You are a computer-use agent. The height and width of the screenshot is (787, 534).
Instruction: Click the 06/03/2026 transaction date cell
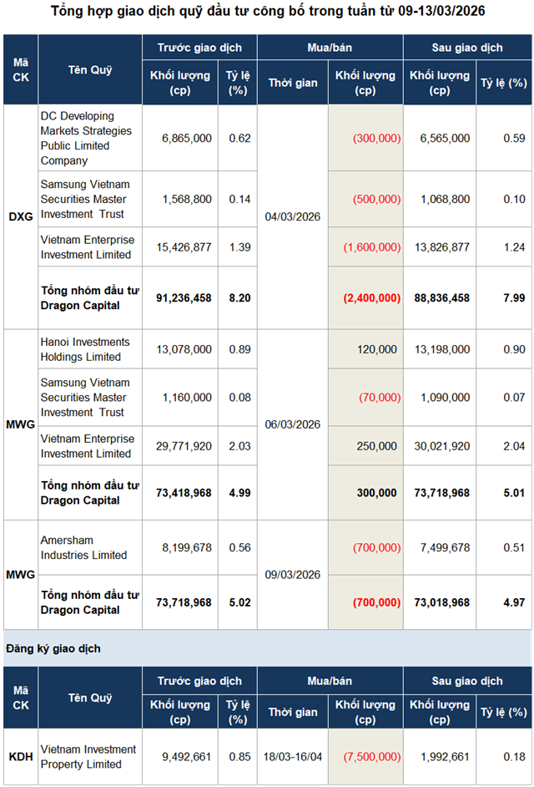click(292, 424)
